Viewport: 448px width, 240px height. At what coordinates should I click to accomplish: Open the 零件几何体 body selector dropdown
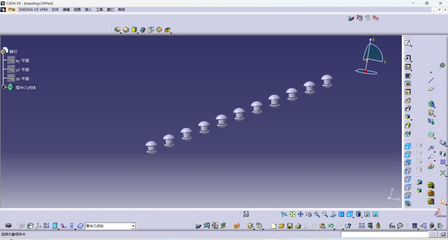pyautogui.click(x=133, y=226)
